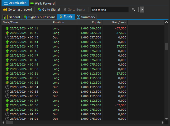Screen dimensions: 170x126
Task: Click the green up arrow at 00:52
Action: pyautogui.click(x=7, y=78)
